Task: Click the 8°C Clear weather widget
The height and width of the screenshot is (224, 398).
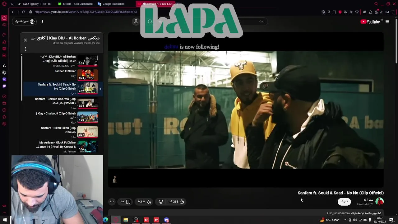Action: (x=329, y=220)
